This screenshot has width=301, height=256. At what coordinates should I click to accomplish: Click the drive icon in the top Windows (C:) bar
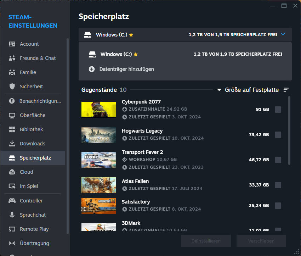point(87,35)
